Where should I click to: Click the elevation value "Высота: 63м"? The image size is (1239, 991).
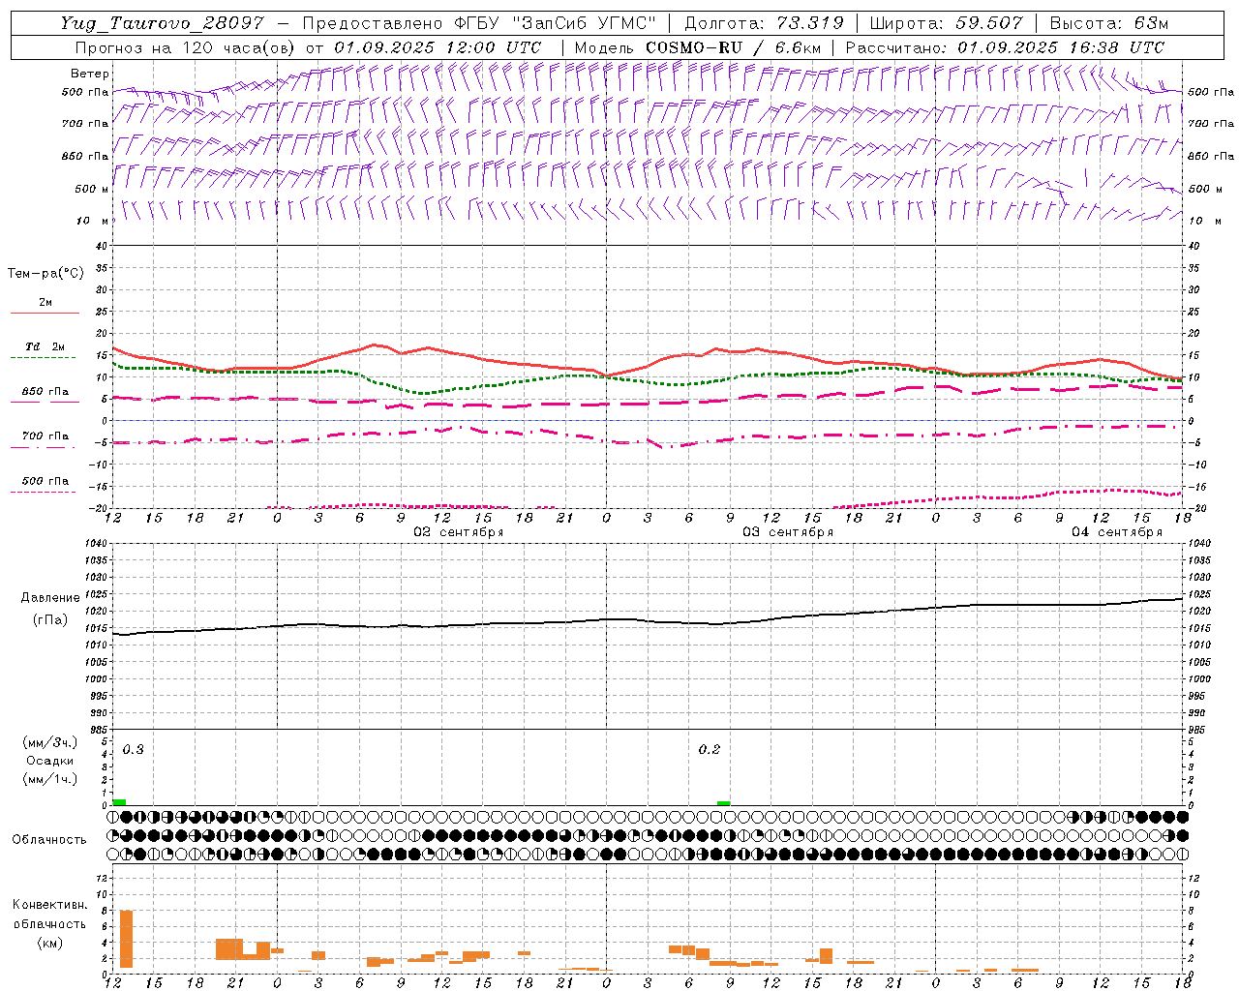(x=1108, y=23)
